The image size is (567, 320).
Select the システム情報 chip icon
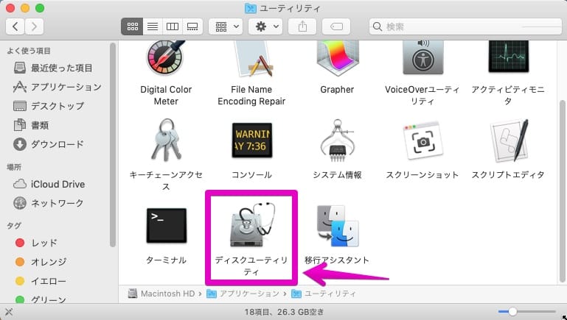click(x=338, y=141)
